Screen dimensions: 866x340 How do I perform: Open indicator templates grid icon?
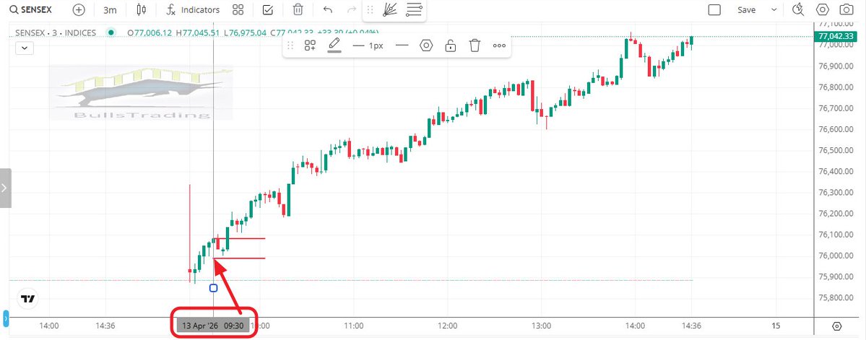point(238,9)
